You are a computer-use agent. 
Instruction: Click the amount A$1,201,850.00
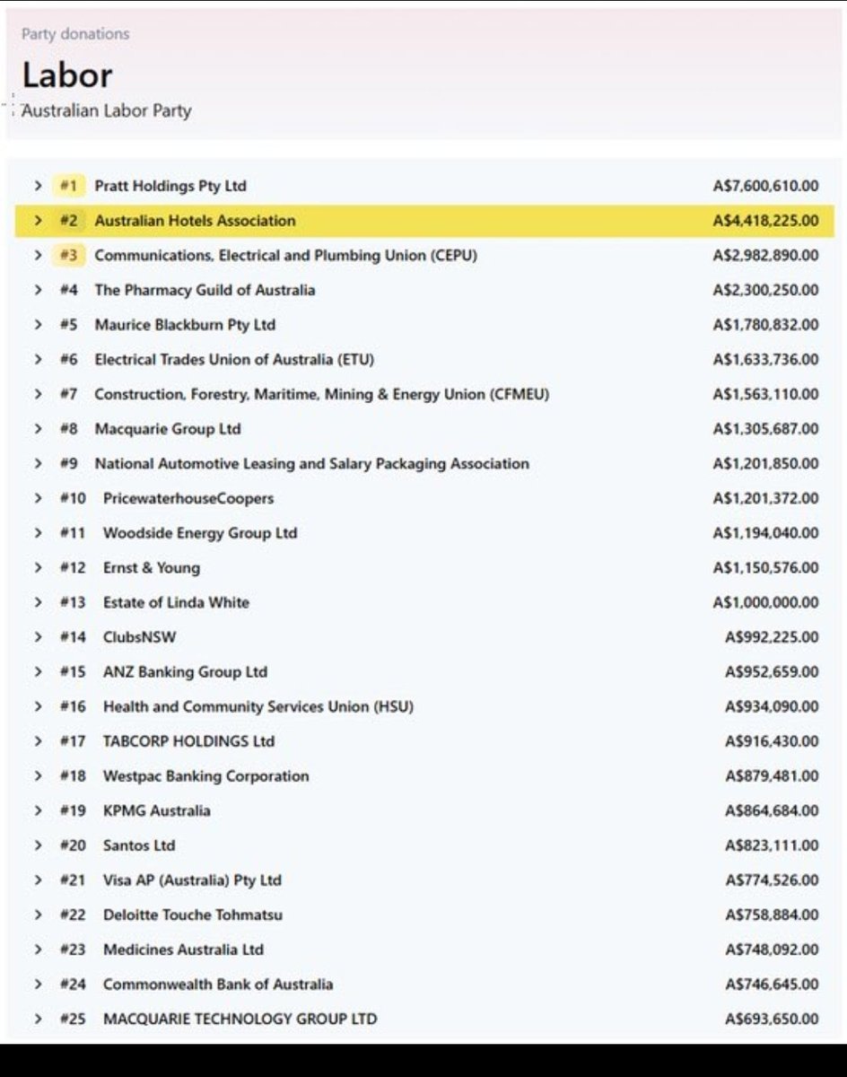(766, 464)
